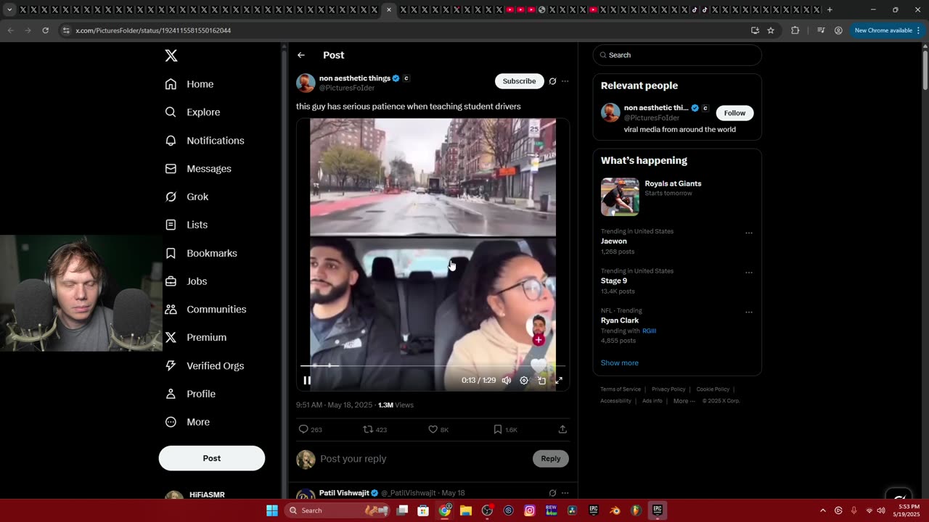Toggle picture-in-picture for the video

click(541, 381)
